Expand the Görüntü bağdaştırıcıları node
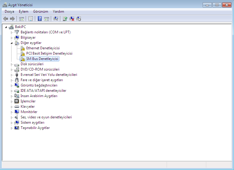This screenshot has height=170, width=234. 12,86
